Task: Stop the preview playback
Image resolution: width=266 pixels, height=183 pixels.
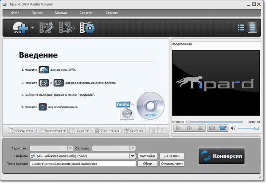Action: pyautogui.click(x=200, y=128)
